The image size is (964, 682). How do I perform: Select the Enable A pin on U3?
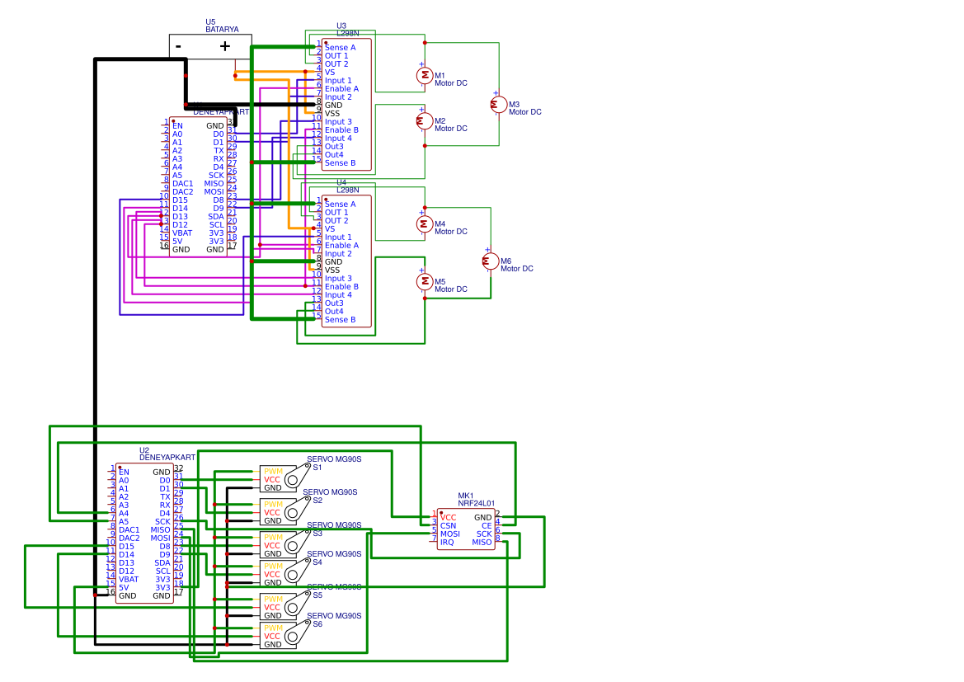point(342,88)
